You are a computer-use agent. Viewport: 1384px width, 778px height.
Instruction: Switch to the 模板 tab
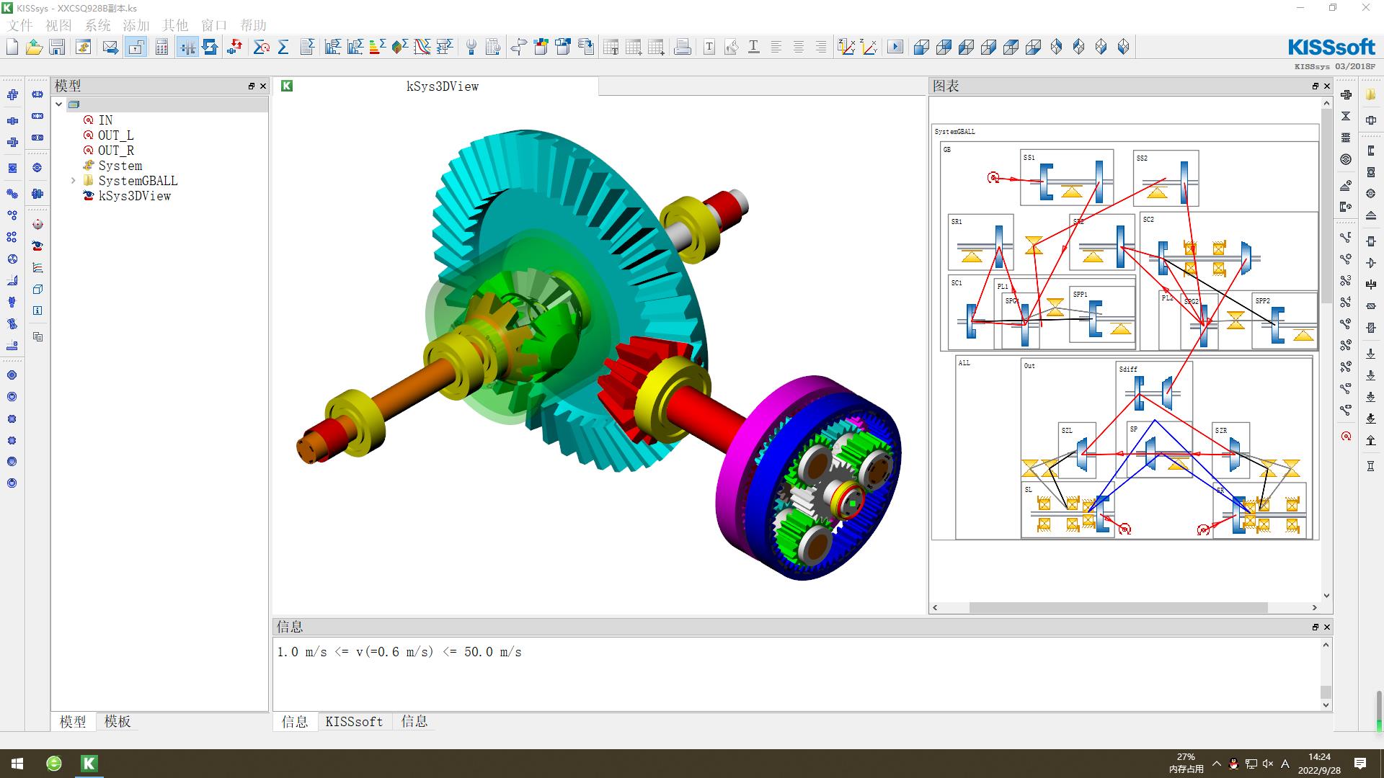(x=117, y=721)
